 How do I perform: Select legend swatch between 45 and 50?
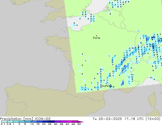[75, 122]
